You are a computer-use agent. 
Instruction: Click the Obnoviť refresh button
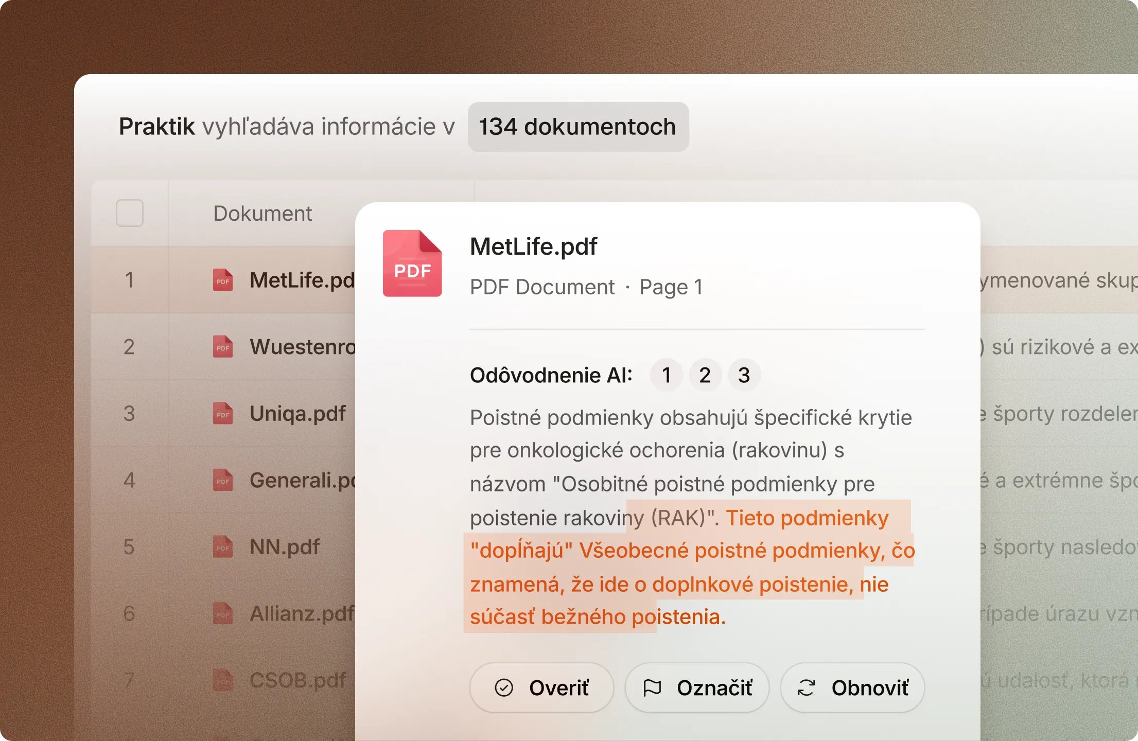coord(852,687)
